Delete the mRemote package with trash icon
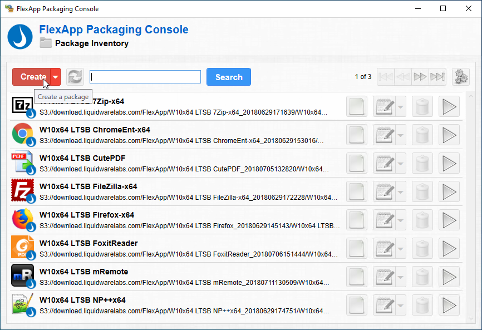This screenshot has width=482, height=330. (422, 277)
